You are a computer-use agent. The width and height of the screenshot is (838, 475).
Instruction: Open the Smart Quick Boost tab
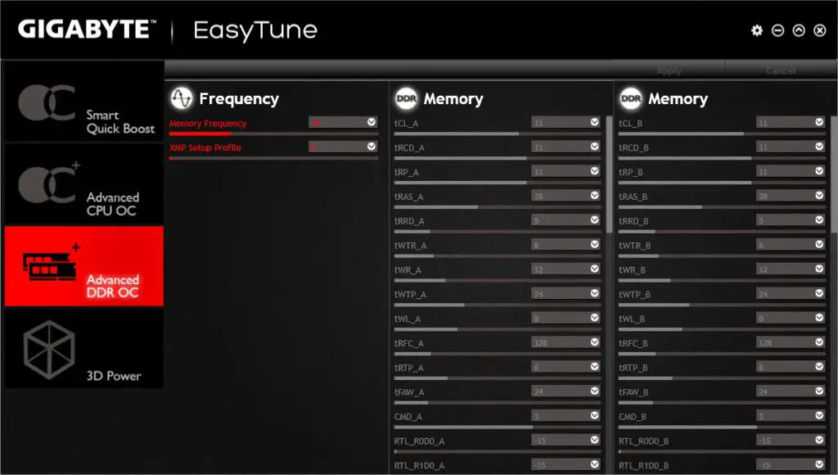(x=84, y=101)
